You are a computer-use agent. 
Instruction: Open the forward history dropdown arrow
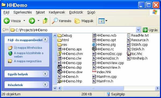tap(38, 21)
